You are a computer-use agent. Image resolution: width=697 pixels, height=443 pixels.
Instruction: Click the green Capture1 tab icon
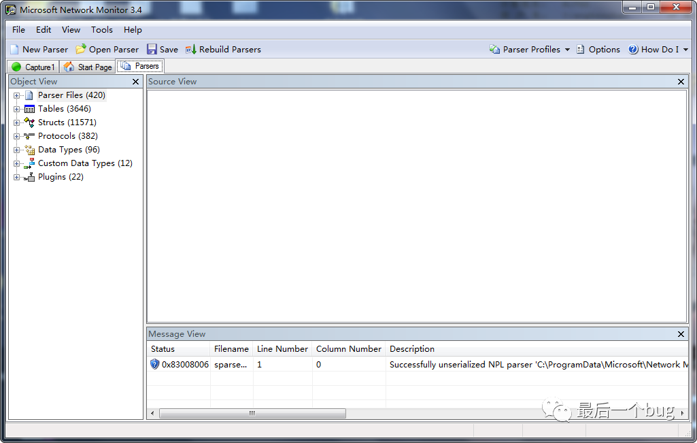pyautogui.click(x=16, y=67)
